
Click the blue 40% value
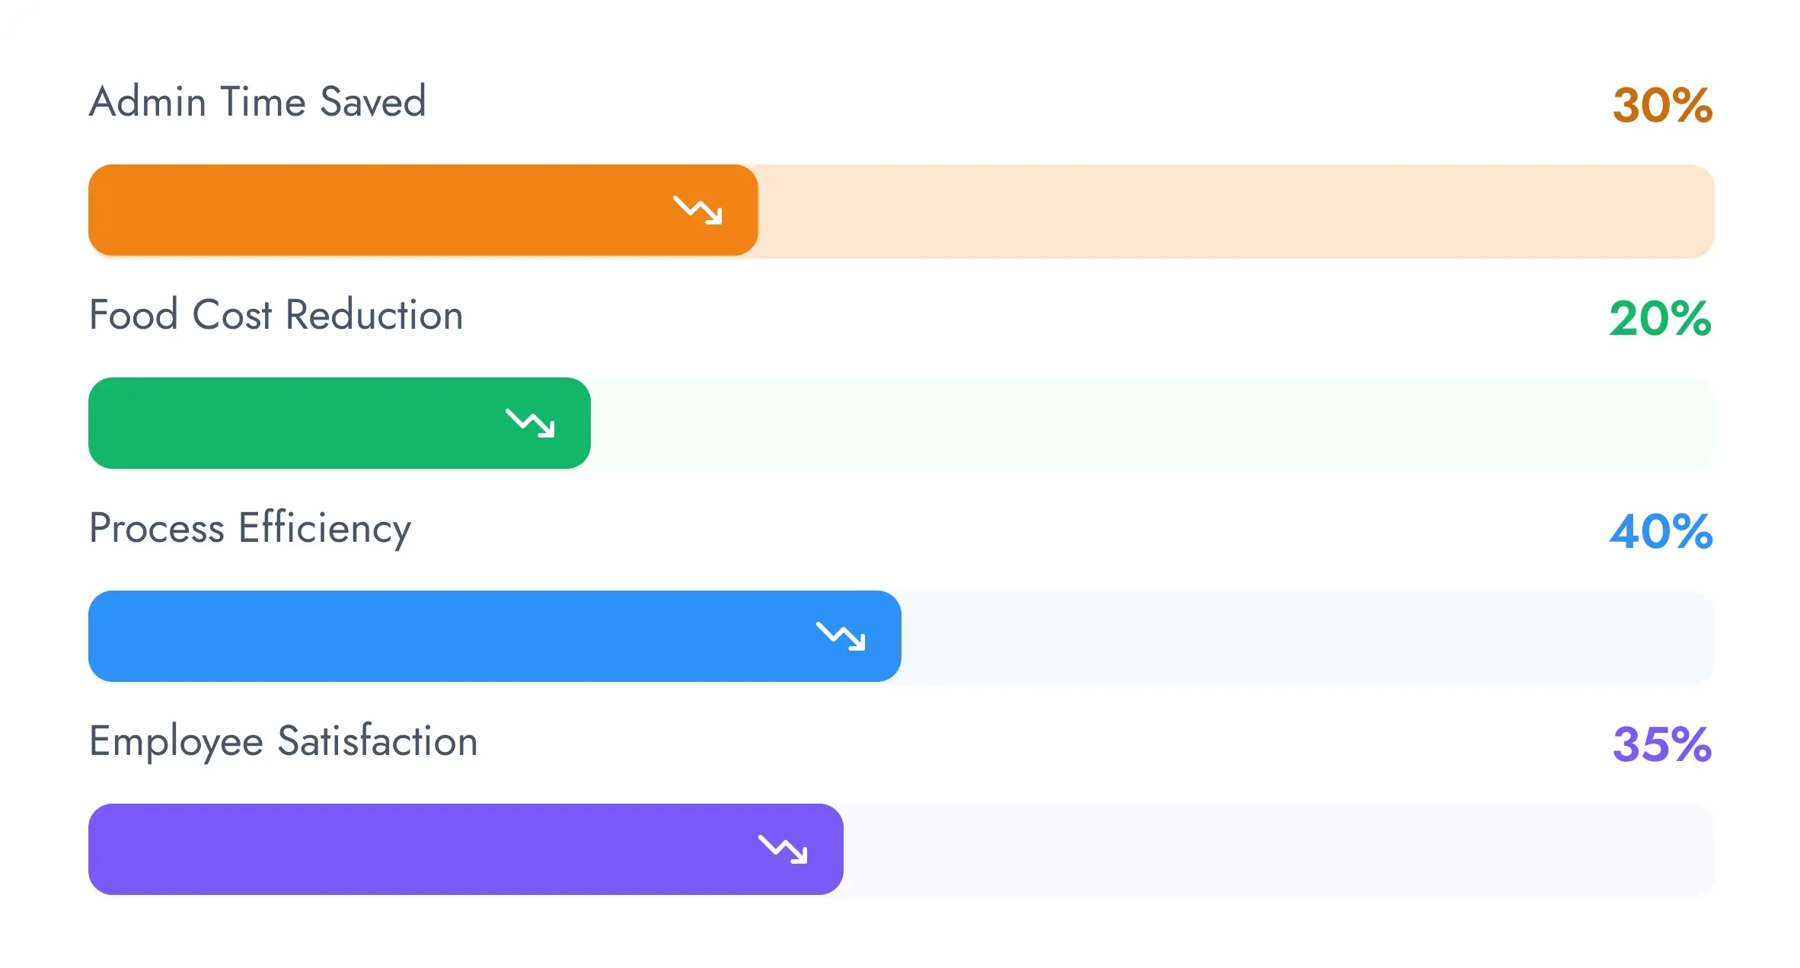click(1661, 531)
